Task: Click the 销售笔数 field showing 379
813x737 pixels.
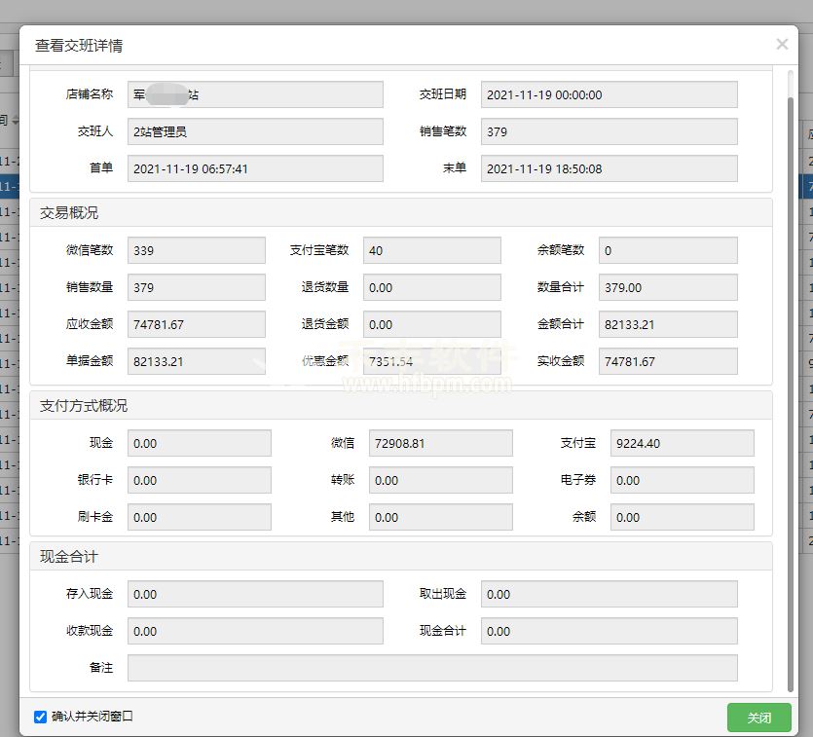Action: [609, 131]
